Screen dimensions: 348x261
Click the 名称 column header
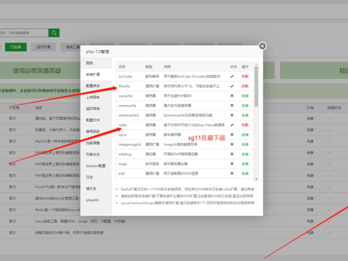pyautogui.click(x=122, y=67)
